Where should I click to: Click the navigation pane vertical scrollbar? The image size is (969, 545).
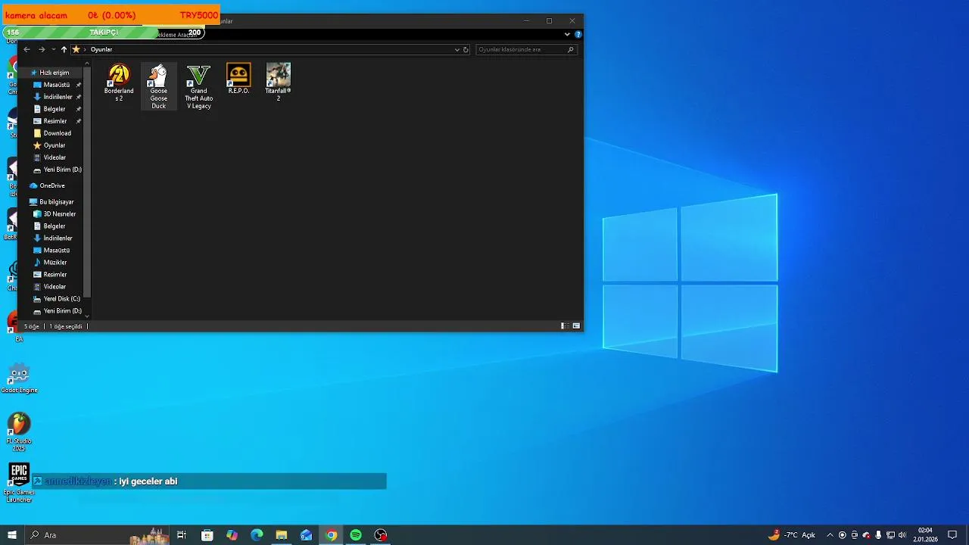(x=87, y=182)
